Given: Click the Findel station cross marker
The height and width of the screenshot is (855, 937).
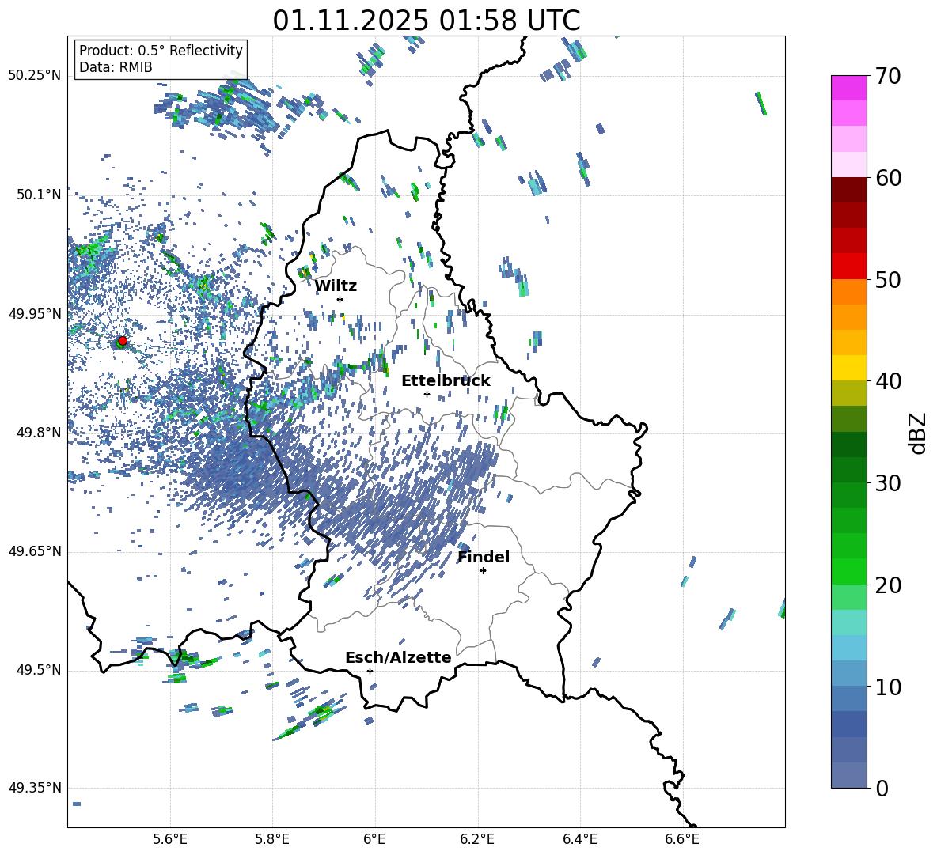Looking at the screenshot, I should point(483,571).
